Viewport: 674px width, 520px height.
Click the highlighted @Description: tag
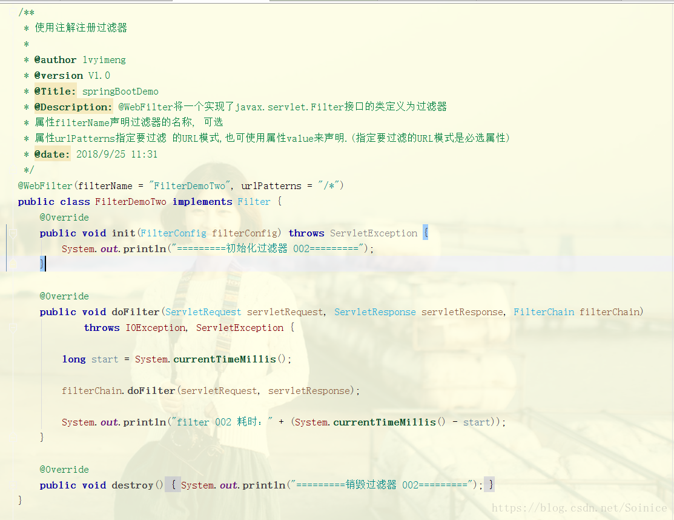click(73, 107)
